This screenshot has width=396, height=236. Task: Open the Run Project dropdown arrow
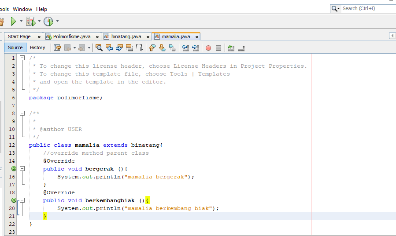21,21
